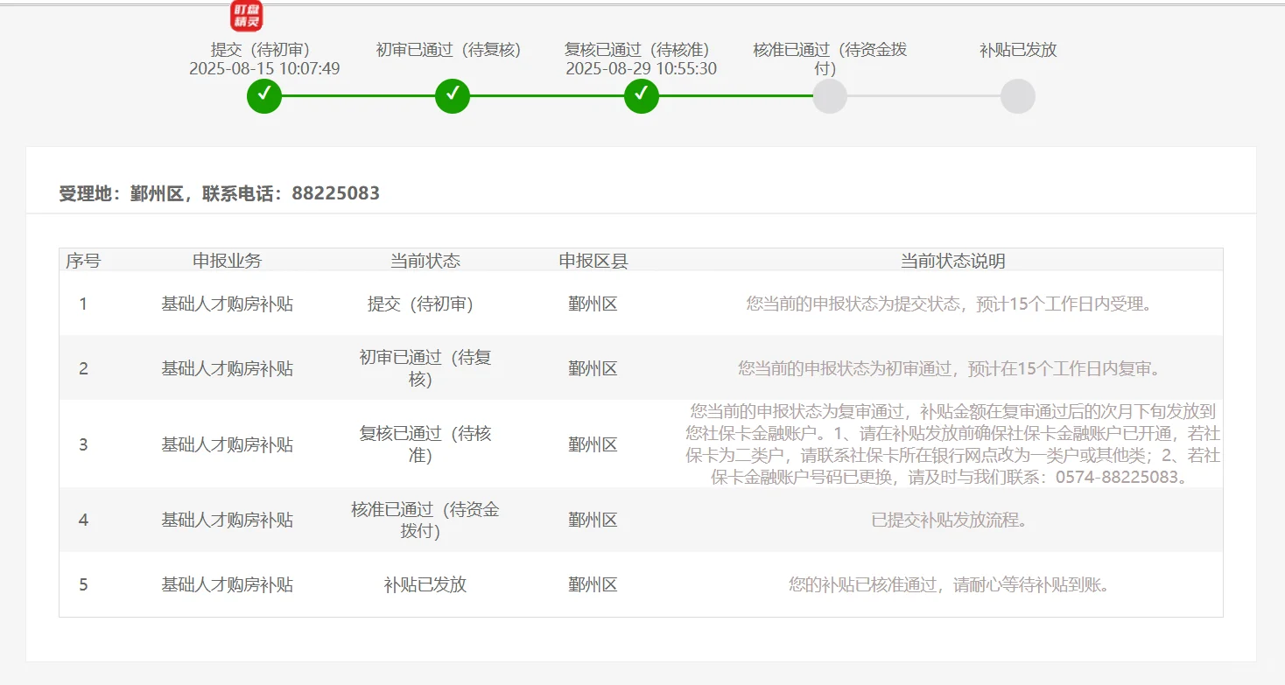The height and width of the screenshot is (685, 1285).
Task: Click 基础人才购房补贴 in row 5
Action: 227,584
